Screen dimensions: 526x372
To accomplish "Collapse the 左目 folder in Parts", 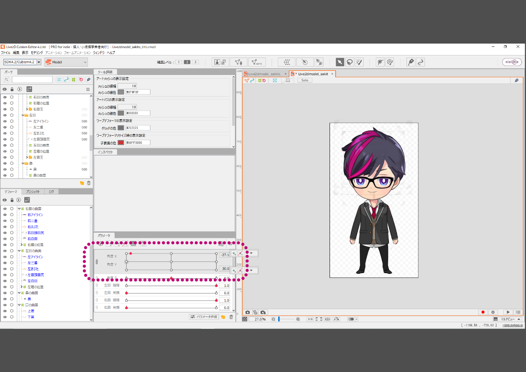I will point(23,116).
